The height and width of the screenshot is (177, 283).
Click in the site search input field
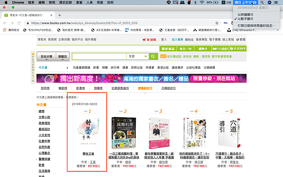99,56
